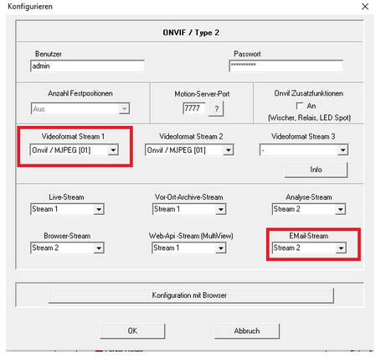Screen dimensions: 381x360
Task: Cancel with the Abbruch button
Action: tap(247, 331)
